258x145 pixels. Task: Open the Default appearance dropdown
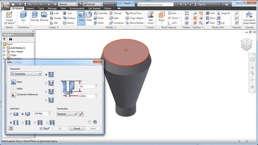[93, 4]
